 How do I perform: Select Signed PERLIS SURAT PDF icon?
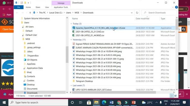click(74, 44)
